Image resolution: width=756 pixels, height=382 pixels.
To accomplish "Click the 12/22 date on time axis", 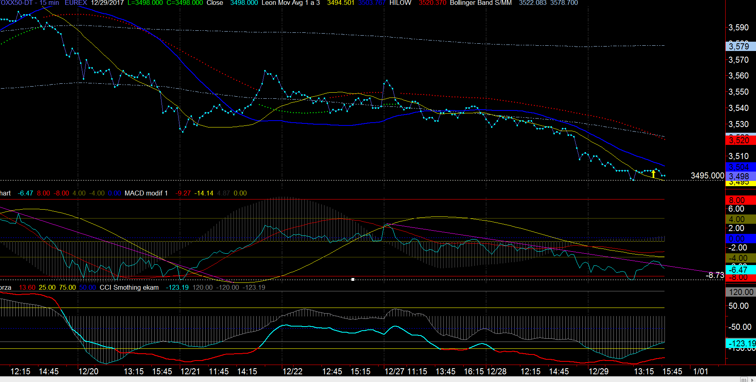I will 292,371.
